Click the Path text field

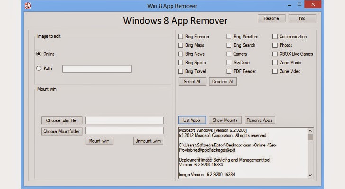[97, 69]
